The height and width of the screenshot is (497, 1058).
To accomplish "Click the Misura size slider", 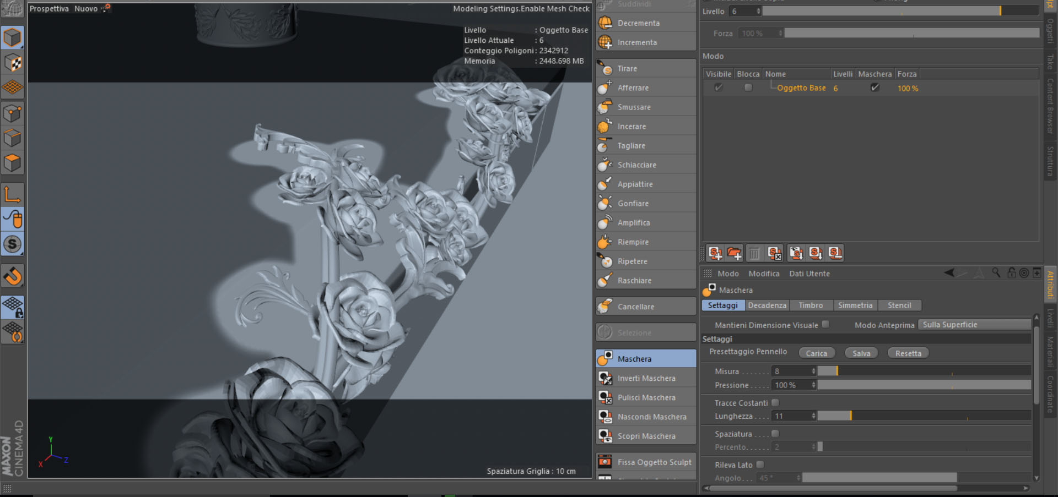I will (x=924, y=371).
